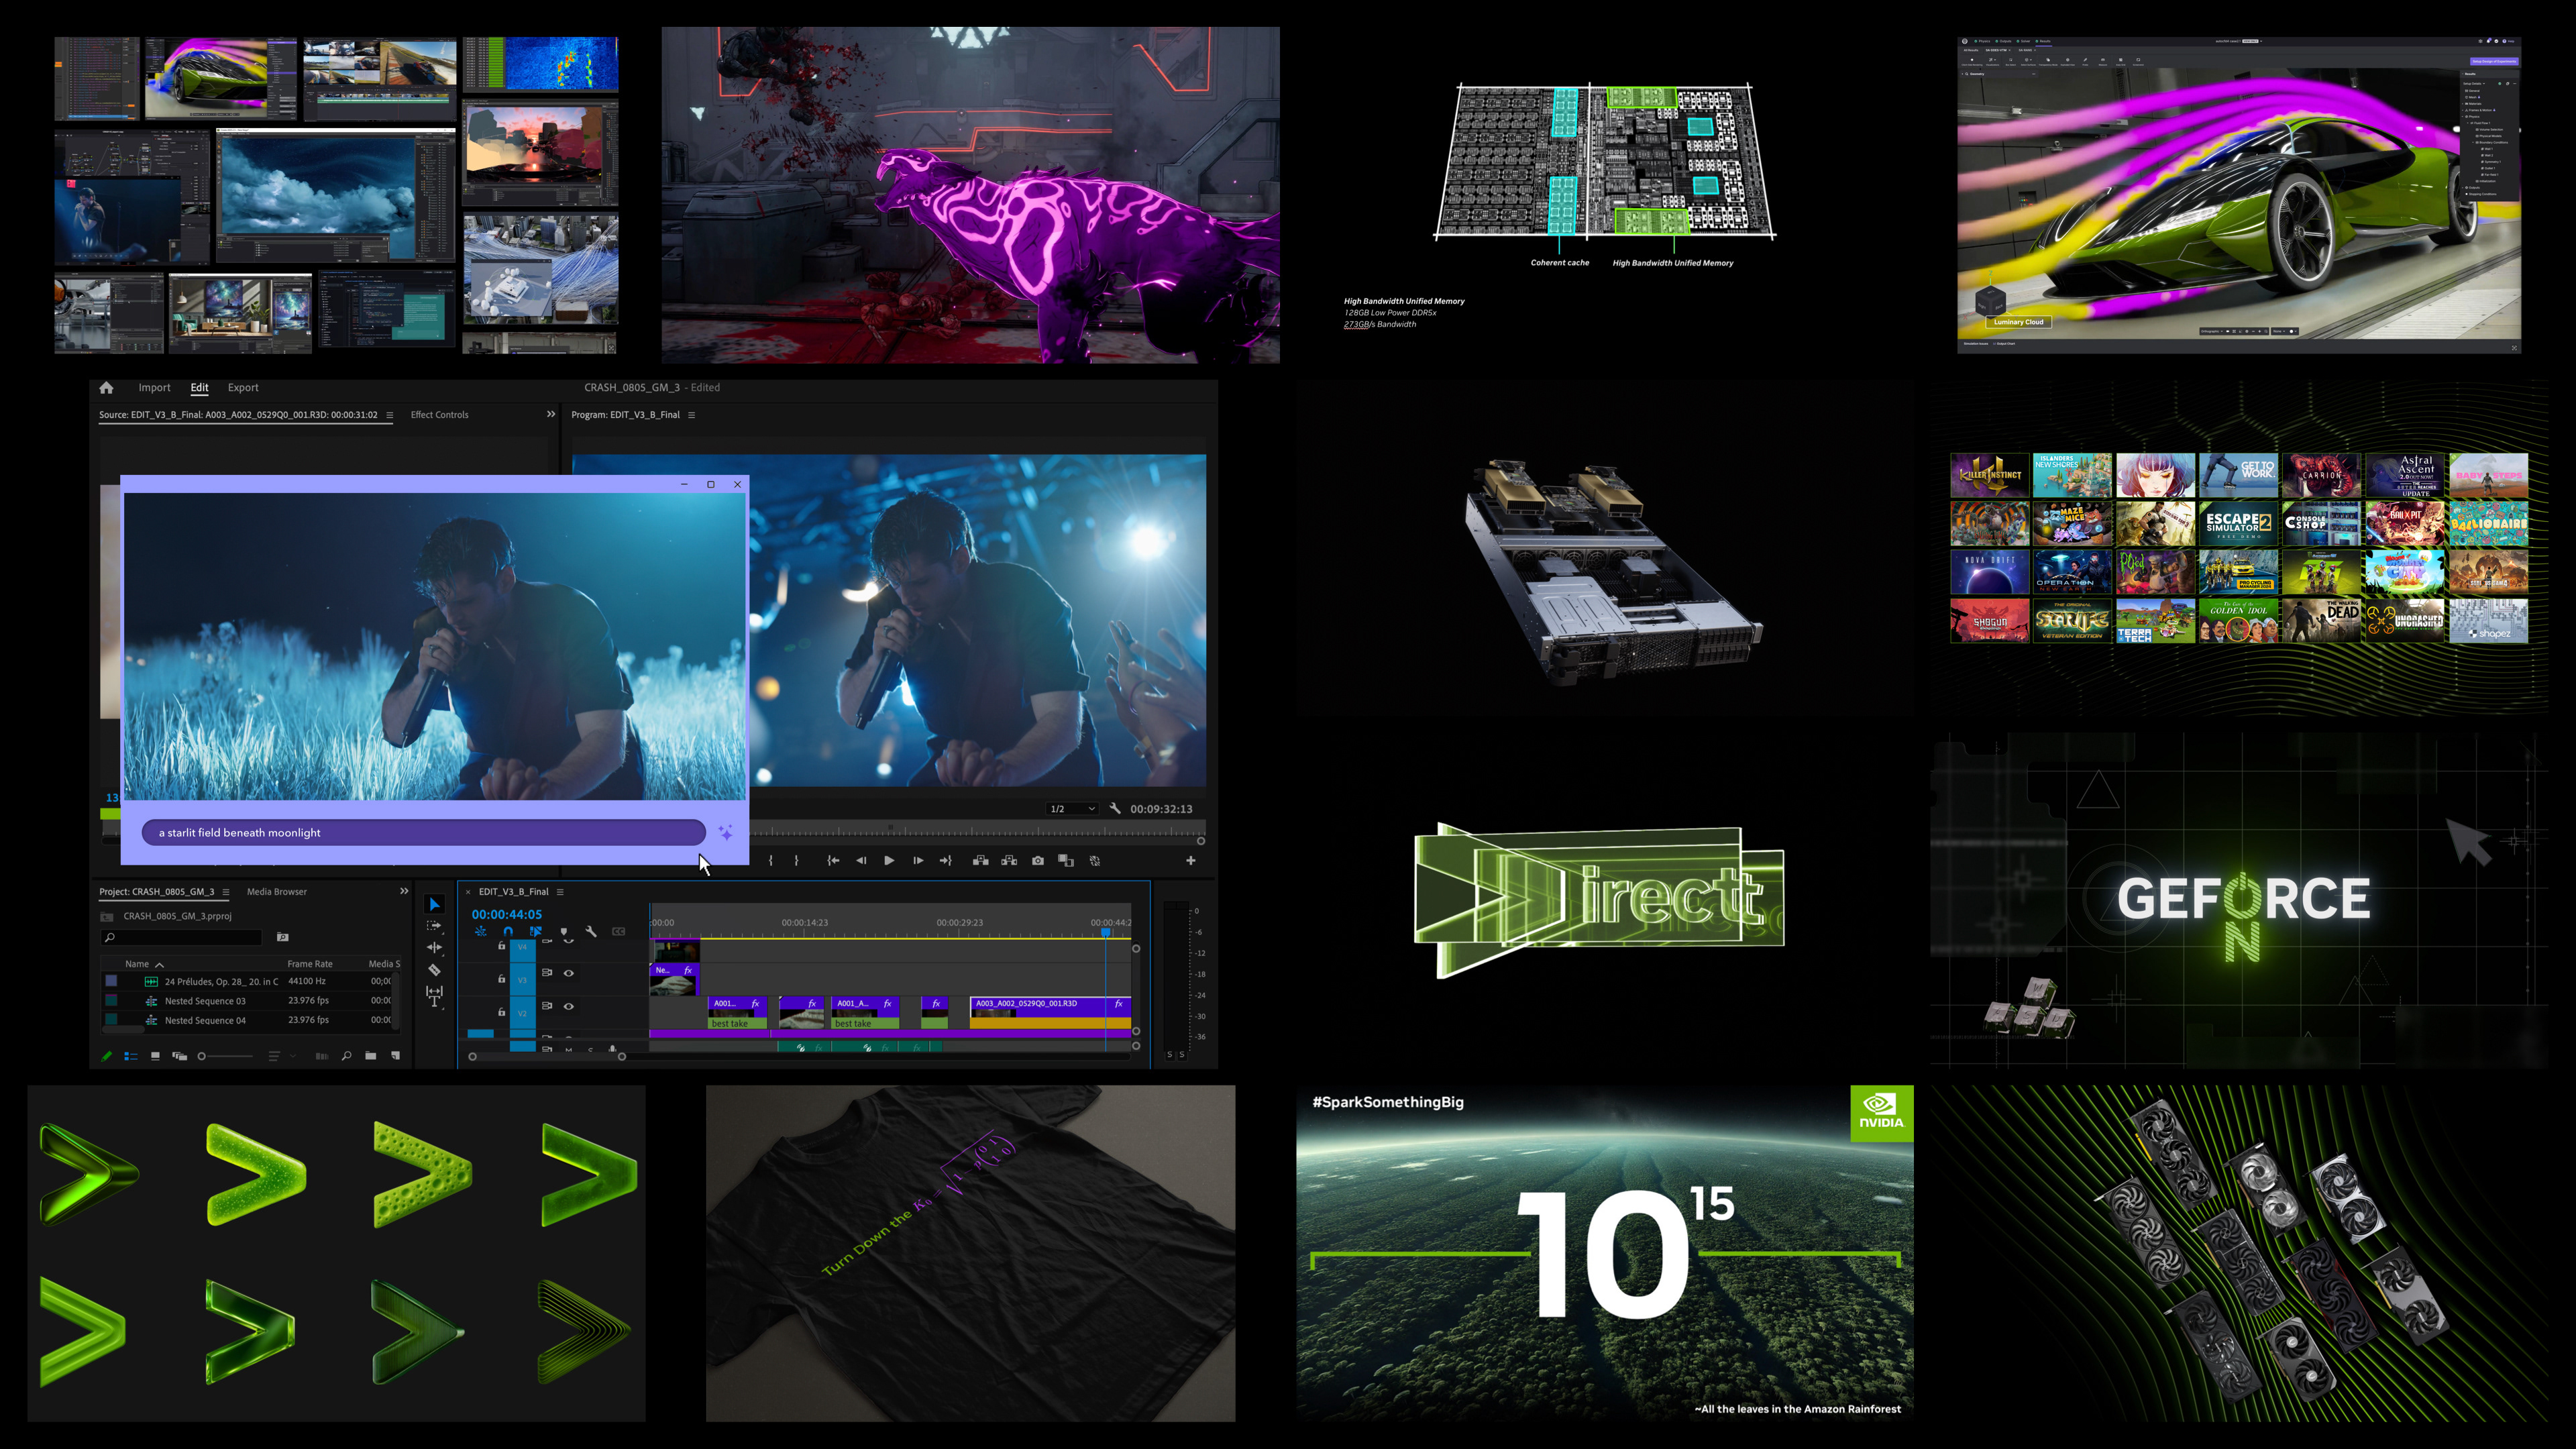Click the generative sparkle icon beside prompt

tap(726, 833)
